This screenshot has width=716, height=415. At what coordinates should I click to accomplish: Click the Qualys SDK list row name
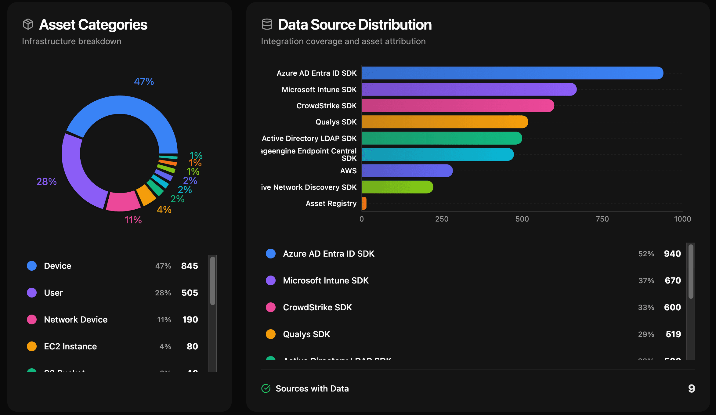(x=306, y=334)
